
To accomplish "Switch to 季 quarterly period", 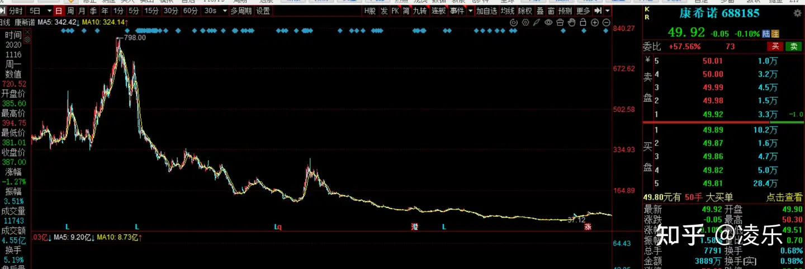I will pos(93,11).
